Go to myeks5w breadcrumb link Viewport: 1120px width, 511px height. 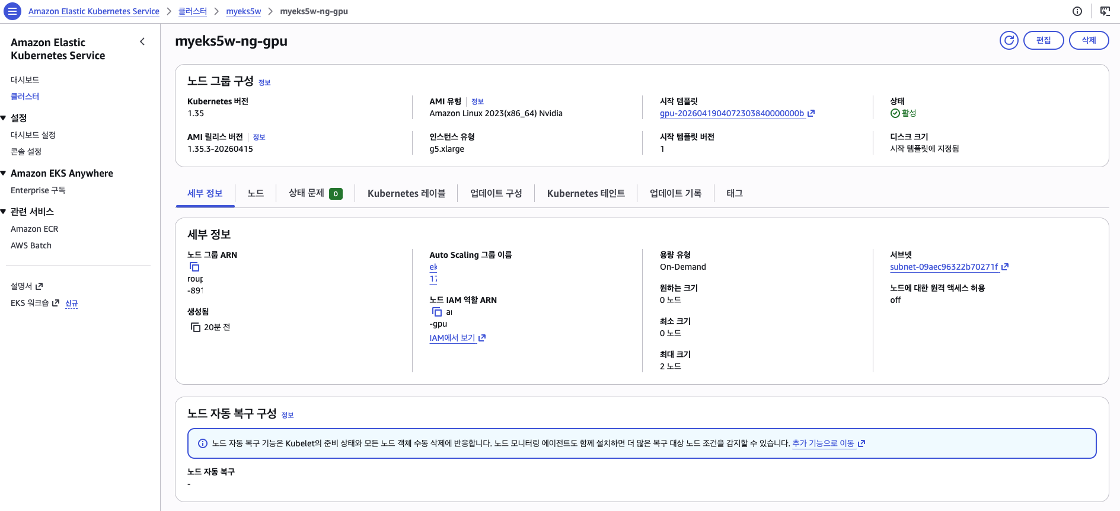(x=243, y=11)
